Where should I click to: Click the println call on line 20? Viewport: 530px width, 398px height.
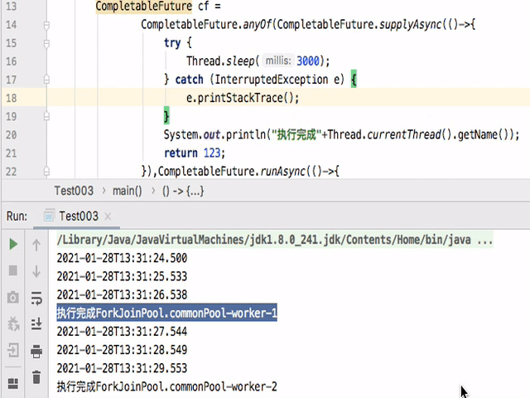246,134
